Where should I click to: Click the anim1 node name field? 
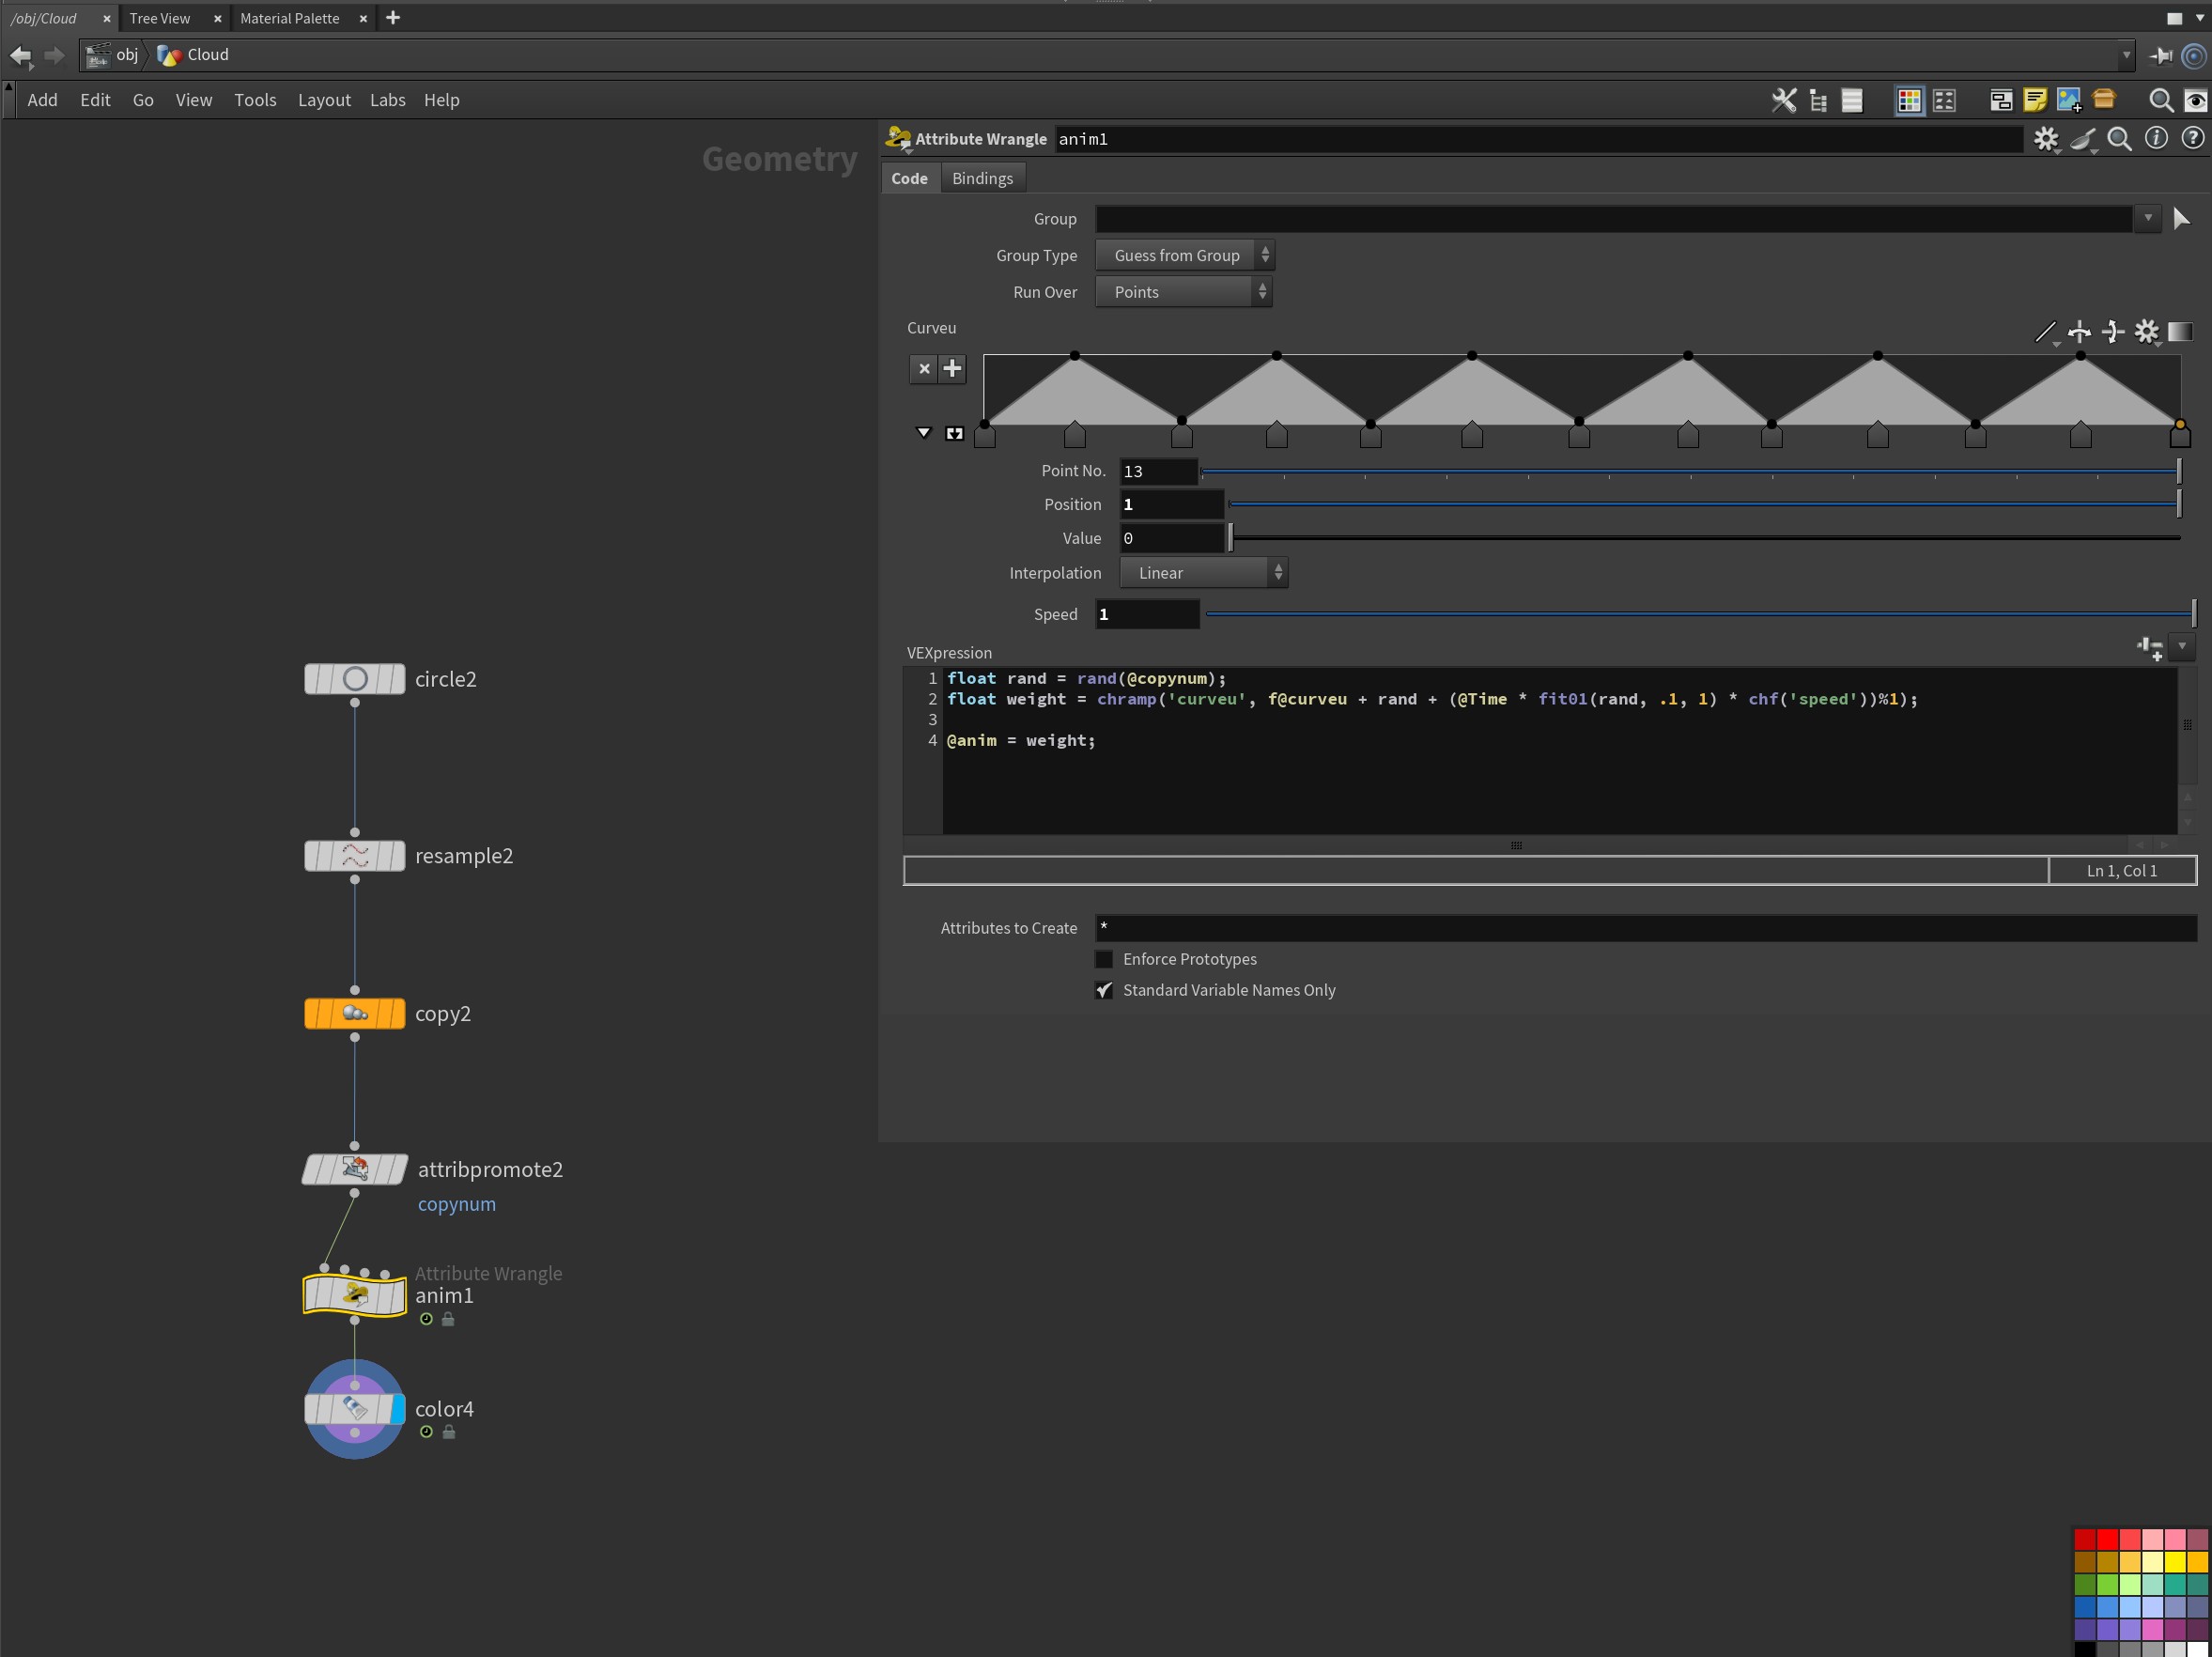1539,139
